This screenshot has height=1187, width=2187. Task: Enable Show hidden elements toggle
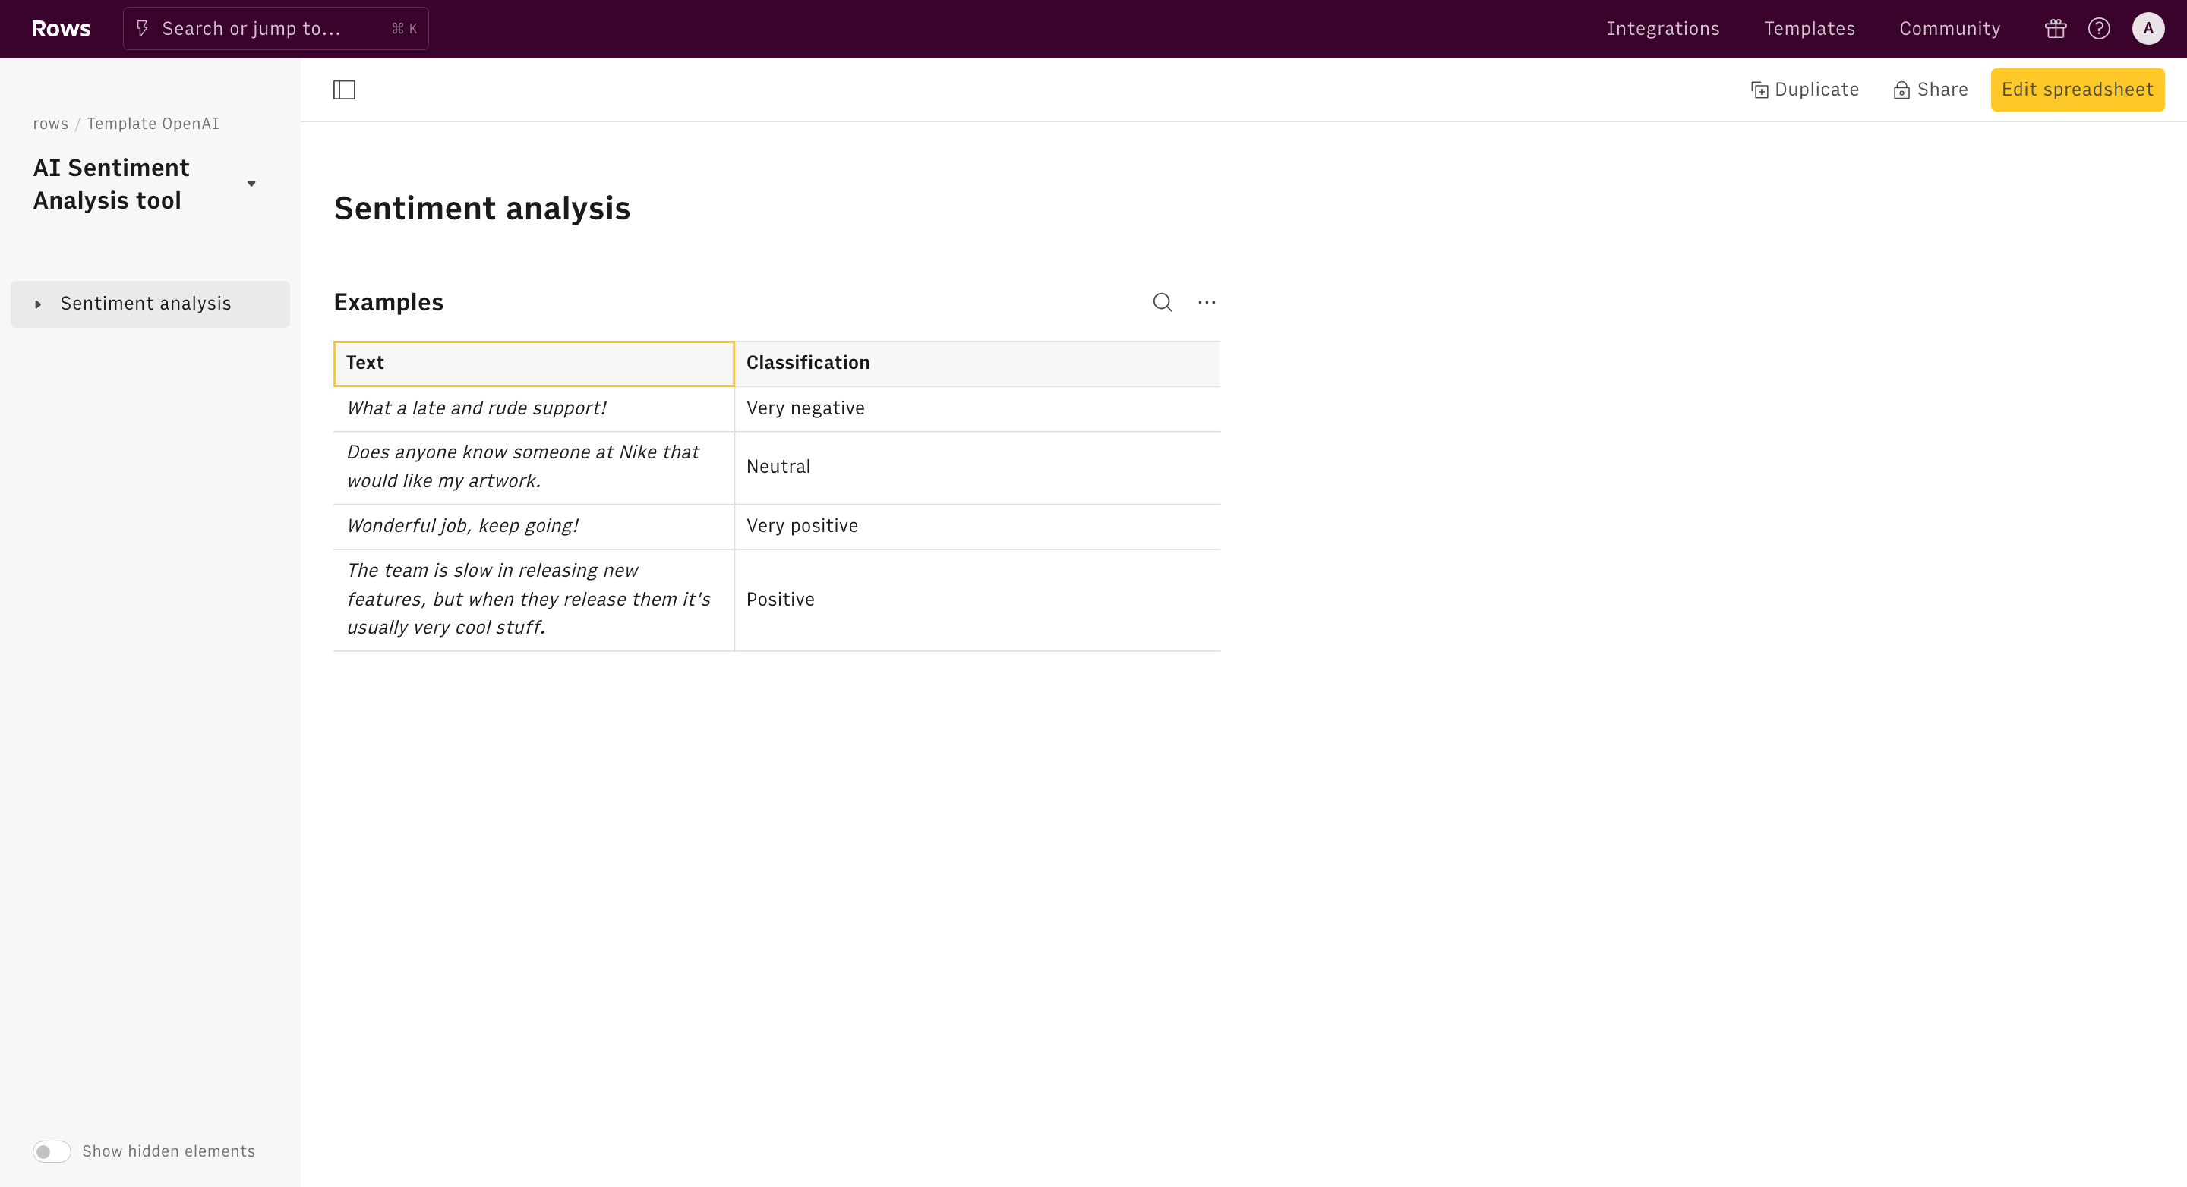(52, 1151)
